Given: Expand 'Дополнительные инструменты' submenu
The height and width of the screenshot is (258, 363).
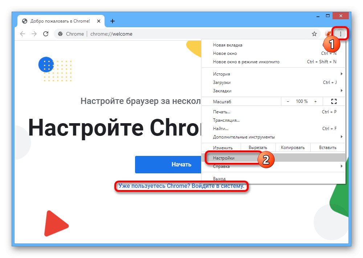Looking at the screenshot, I should [x=273, y=137].
